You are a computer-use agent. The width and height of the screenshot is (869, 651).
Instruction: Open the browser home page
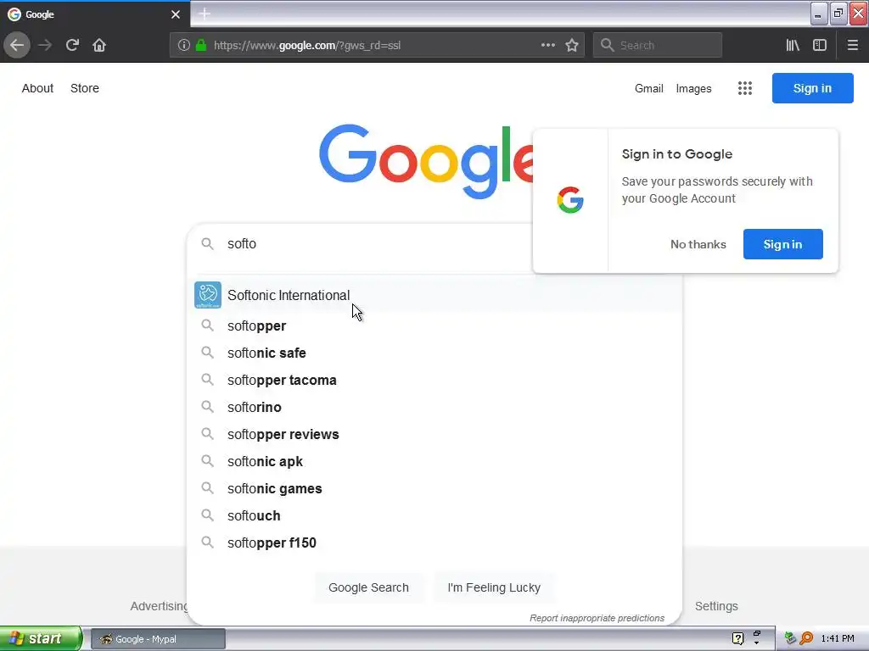99,46
